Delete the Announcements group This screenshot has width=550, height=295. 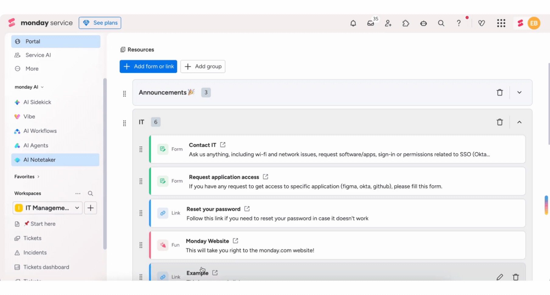(500, 92)
